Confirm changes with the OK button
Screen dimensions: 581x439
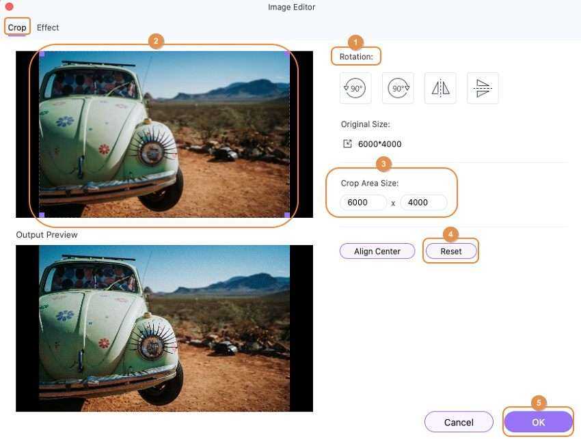tap(538, 422)
